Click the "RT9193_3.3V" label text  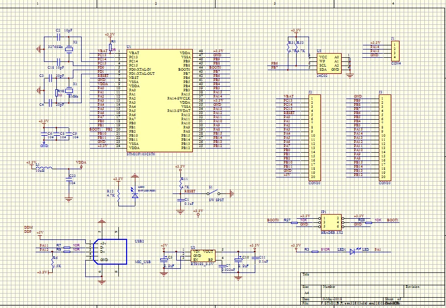pos(202,264)
